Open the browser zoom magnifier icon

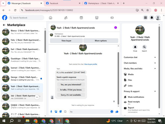pyautogui.click(x=142, y=10)
